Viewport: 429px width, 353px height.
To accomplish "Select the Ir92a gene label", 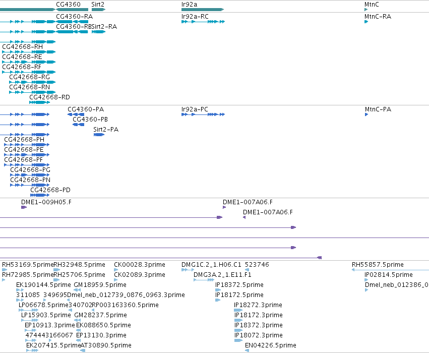I will click(189, 5).
